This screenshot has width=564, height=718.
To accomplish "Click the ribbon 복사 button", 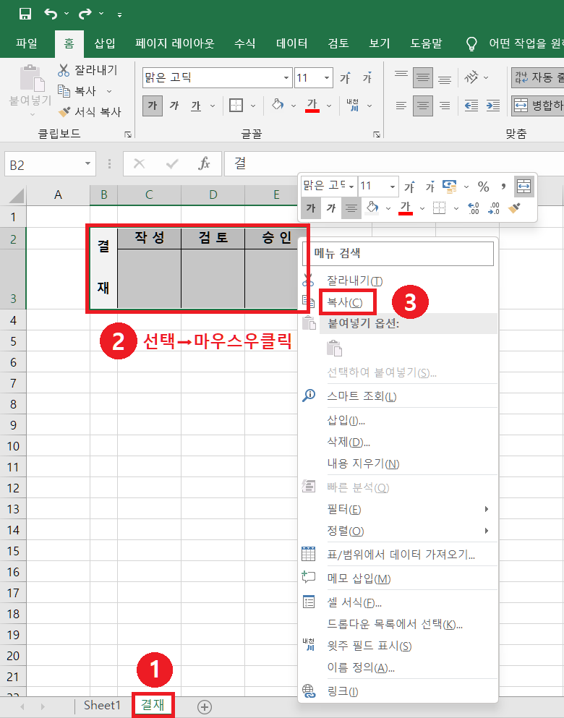I will pos(77,91).
